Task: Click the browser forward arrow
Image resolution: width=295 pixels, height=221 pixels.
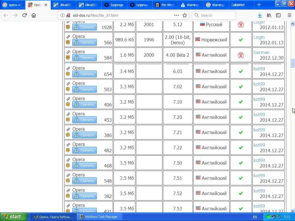Action: (15, 15)
